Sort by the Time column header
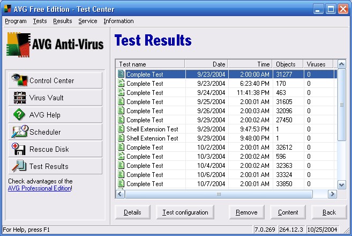The image size is (352, 236). point(250,64)
